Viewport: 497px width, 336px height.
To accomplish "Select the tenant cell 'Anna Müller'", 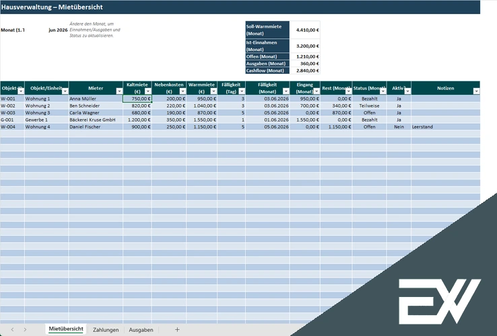I will tap(96, 99).
